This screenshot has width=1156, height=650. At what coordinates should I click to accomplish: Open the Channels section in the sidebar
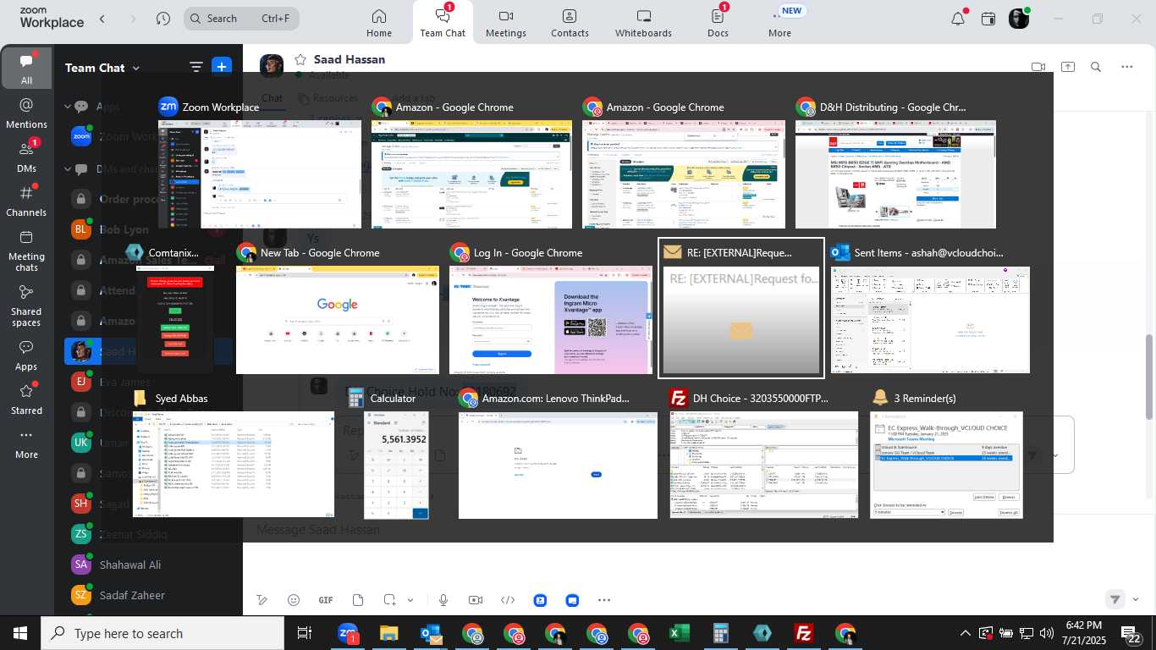click(26, 201)
